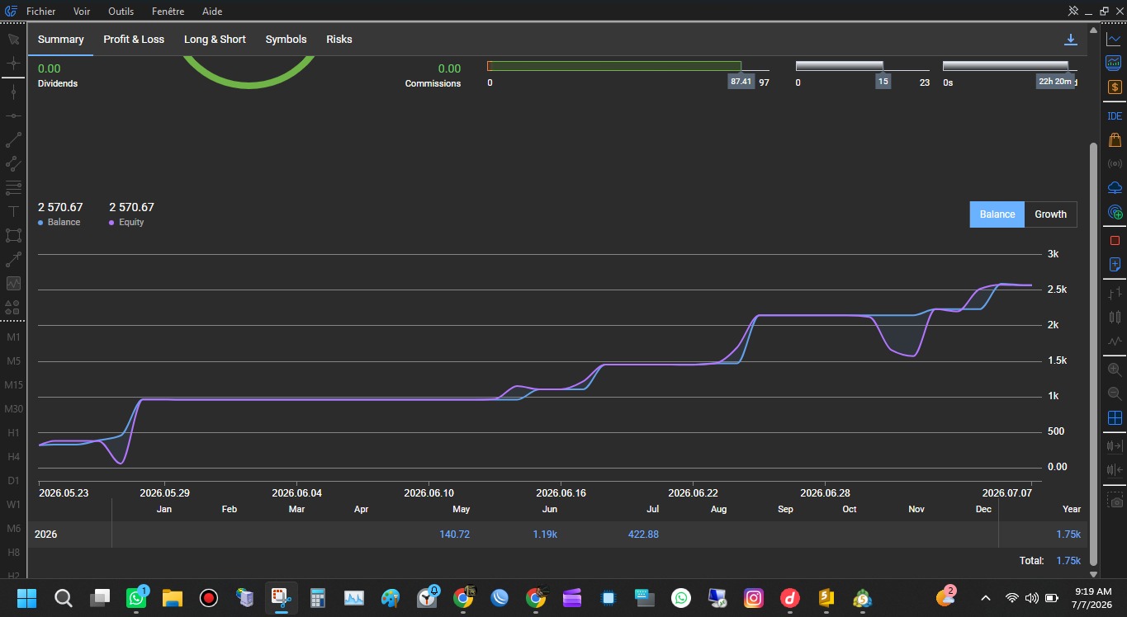Screen dimensions: 1127x617
Task: Click the zoom out magnifier icon
Action: (x=1115, y=393)
